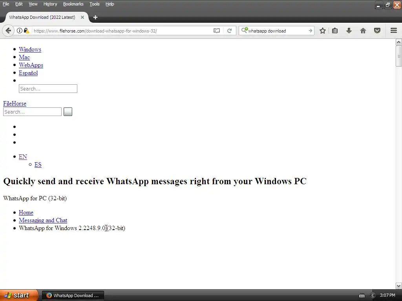Bookmark this page with the star icon
The width and height of the screenshot is (402, 301).
coord(323,31)
